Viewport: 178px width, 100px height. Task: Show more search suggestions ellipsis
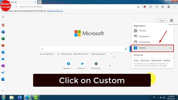pyautogui.click(x=111, y=54)
